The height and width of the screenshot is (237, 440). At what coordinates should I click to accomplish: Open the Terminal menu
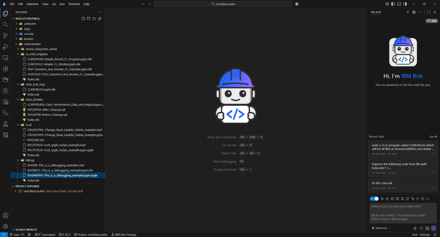74,4
